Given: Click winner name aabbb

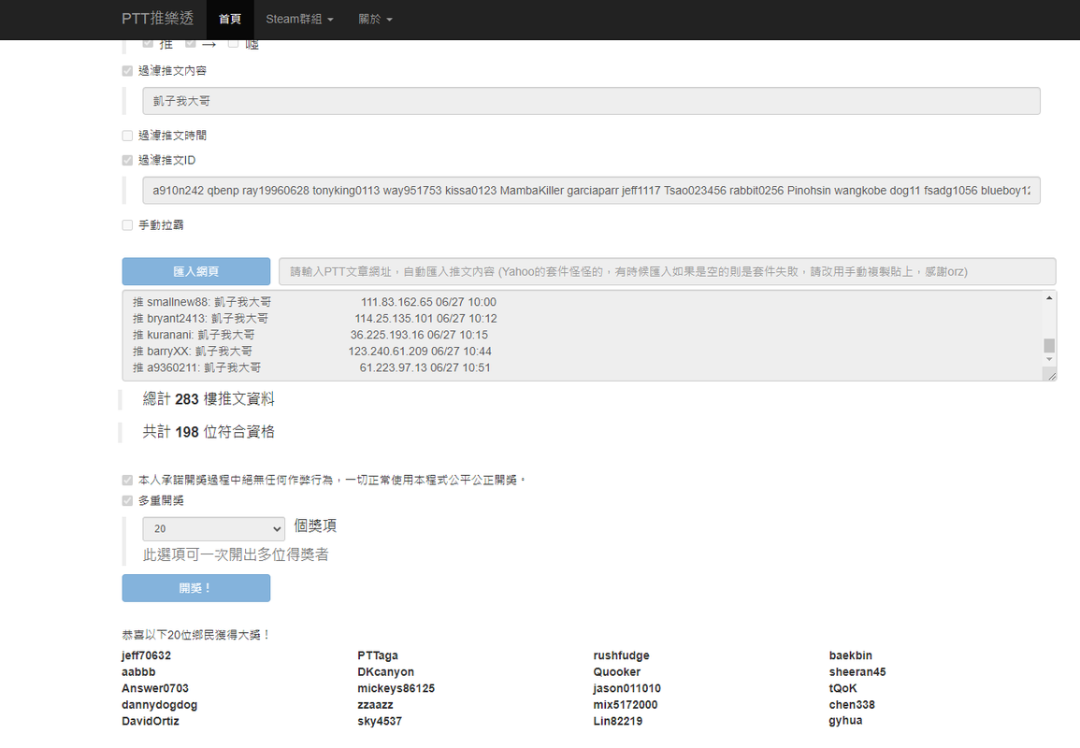Looking at the screenshot, I should (x=138, y=672).
